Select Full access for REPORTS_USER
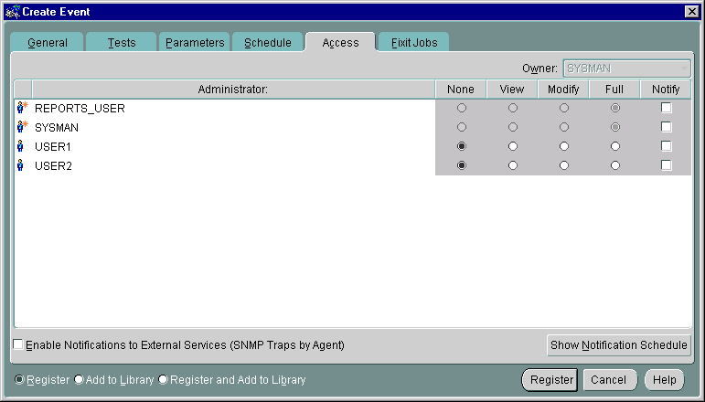 (x=615, y=108)
